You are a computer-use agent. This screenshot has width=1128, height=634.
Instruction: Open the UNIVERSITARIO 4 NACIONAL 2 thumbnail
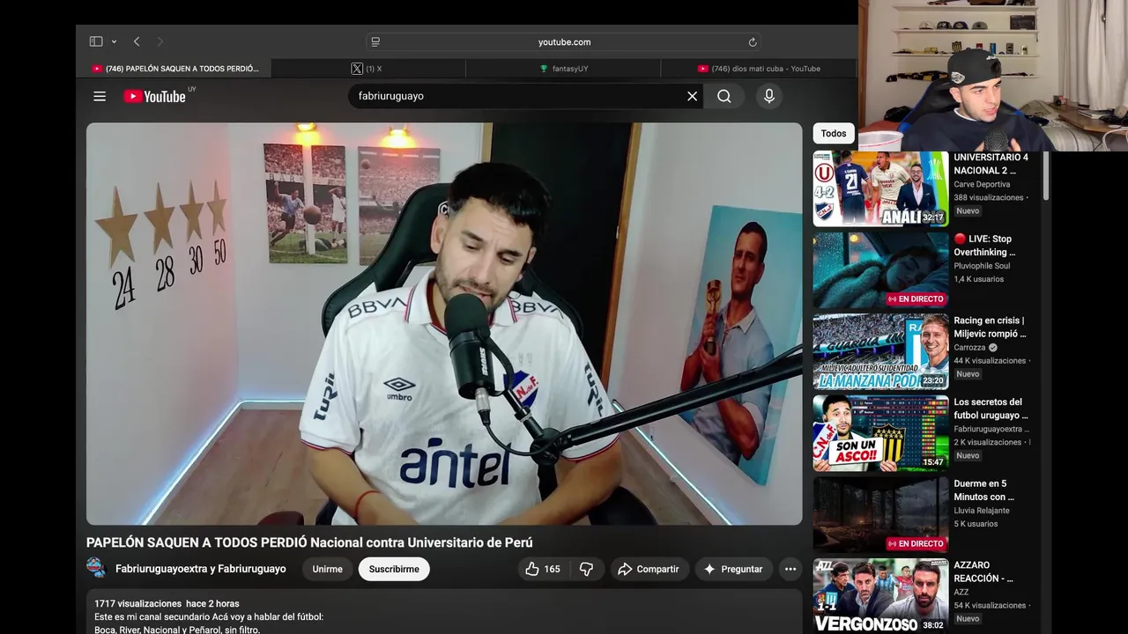tap(880, 188)
